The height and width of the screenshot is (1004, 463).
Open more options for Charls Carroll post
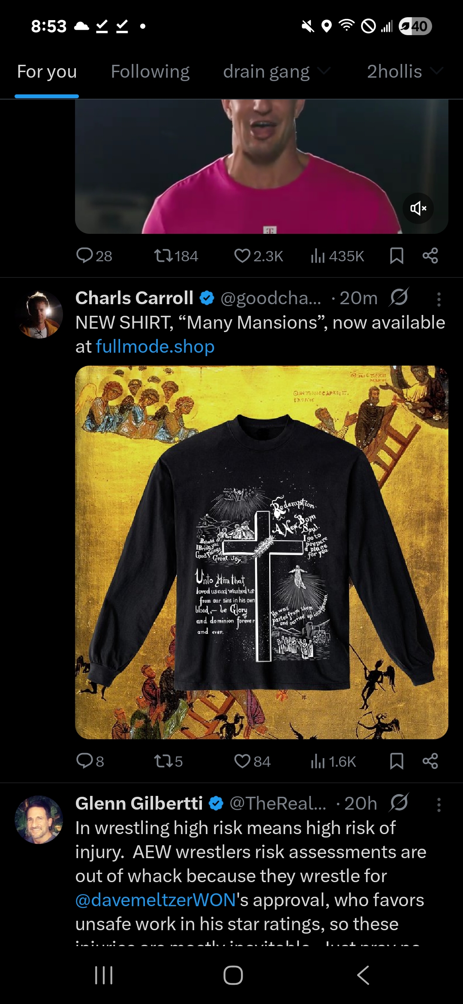click(439, 299)
